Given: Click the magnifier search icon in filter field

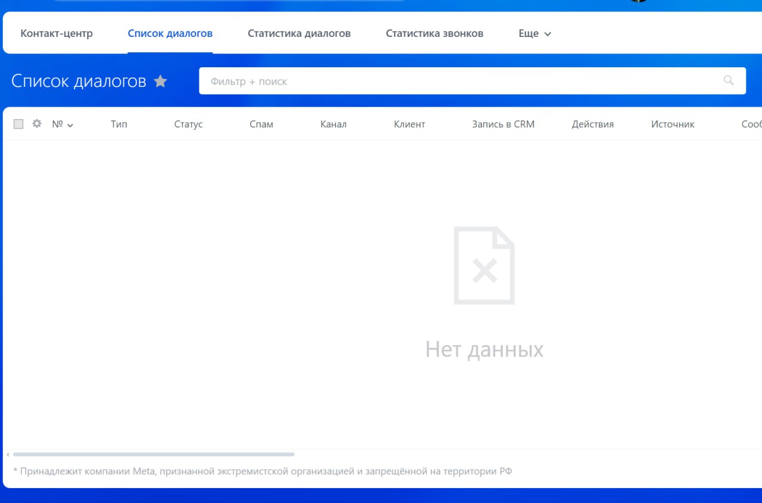Looking at the screenshot, I should click(729, 80).
